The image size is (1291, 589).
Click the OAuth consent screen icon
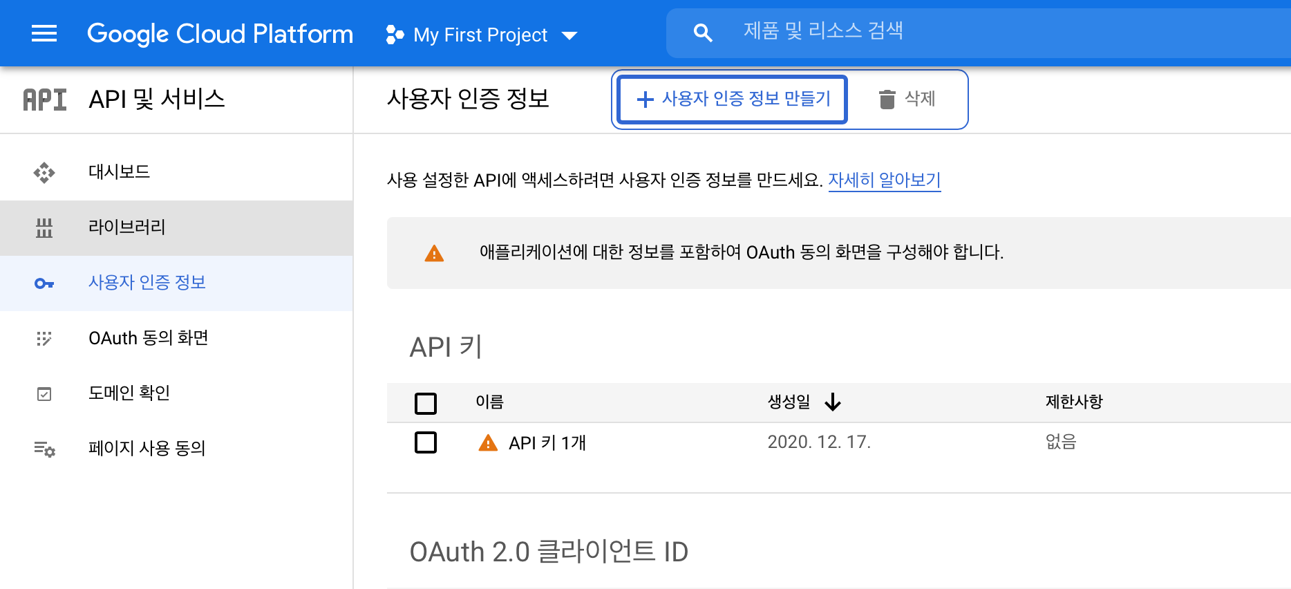(44, 338)
